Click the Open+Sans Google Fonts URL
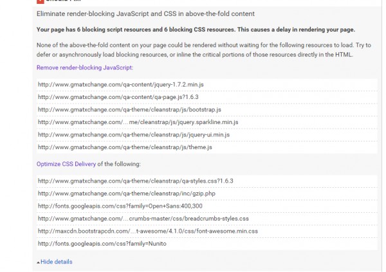The width and height of the screenshot is (386, 272). click(x=120, y=206)
